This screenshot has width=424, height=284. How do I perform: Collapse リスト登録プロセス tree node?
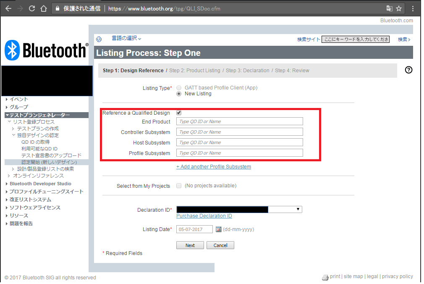pyautogui.click(x=9, y=122)
